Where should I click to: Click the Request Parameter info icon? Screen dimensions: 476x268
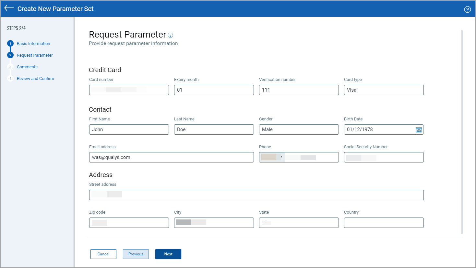(x=171, y=35)
